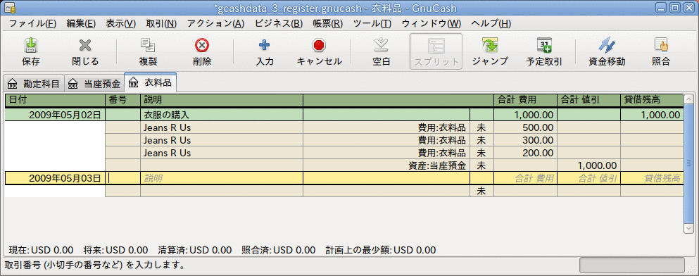Click the 合計 費用 field in new transaction
This screenshot has width=699, height=276.
point(525,178)
